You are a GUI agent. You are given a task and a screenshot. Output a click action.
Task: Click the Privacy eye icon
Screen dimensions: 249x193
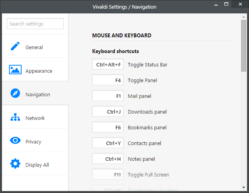[x=15, y=140]
